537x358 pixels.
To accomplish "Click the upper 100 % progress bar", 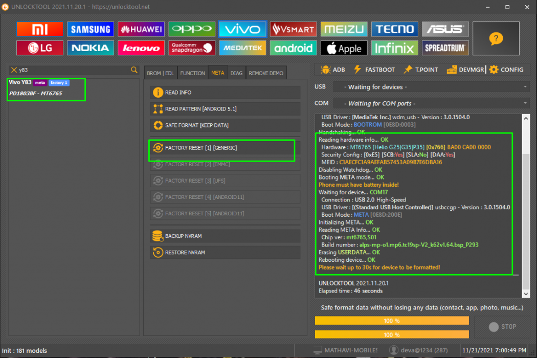I will pyautogui.click(x=392, y=321).
